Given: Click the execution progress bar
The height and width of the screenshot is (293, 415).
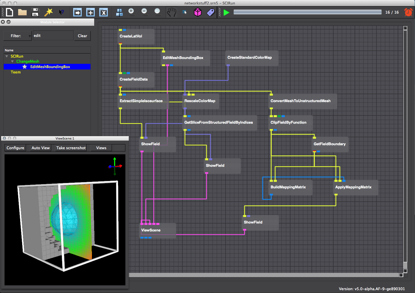Looking at the screenshot, I should 307,12.
